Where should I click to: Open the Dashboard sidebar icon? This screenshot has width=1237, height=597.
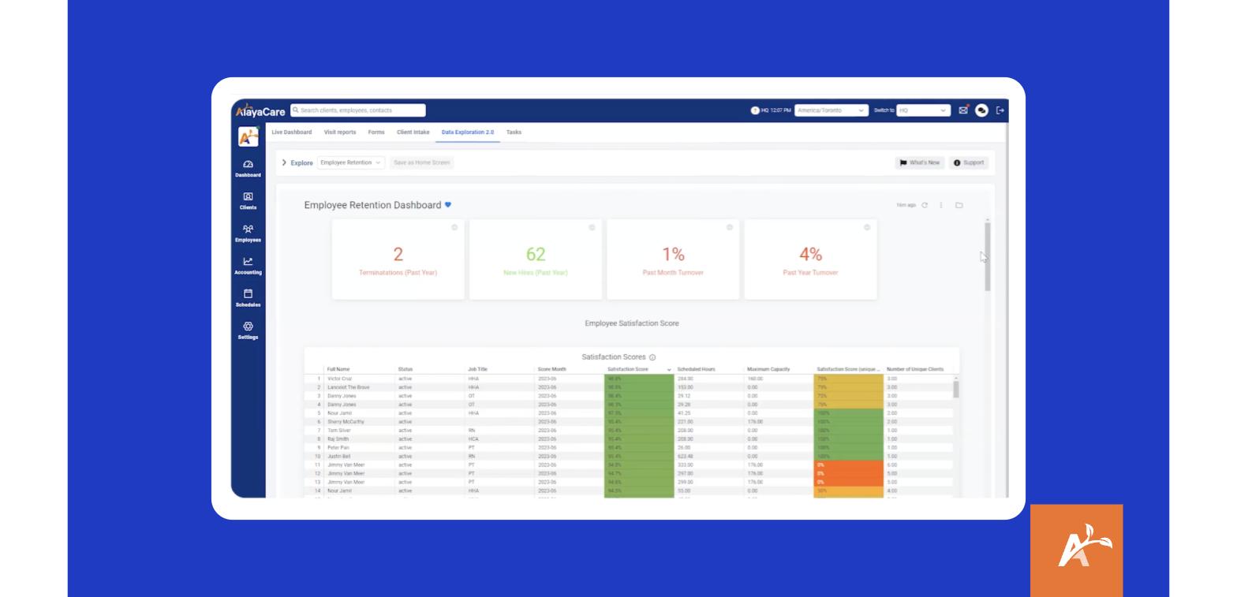click(x=248, y=169)
